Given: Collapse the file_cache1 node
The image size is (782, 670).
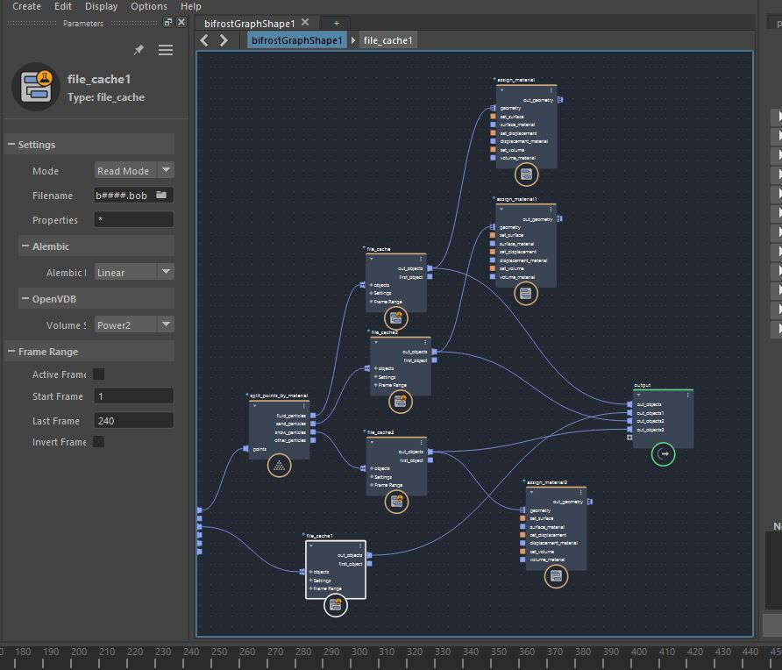Looking at the screenshot, I should click(x=311, y=545).
